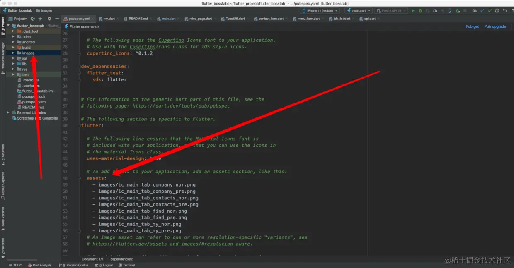The width and height of the screenshot is (514, 268).
Task: Click the Git update project arrow icon
Action: click(482, 11)
